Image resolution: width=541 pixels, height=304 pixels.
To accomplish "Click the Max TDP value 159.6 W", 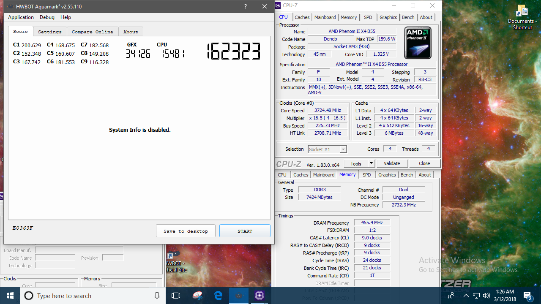I will click(x=386, y=39).
